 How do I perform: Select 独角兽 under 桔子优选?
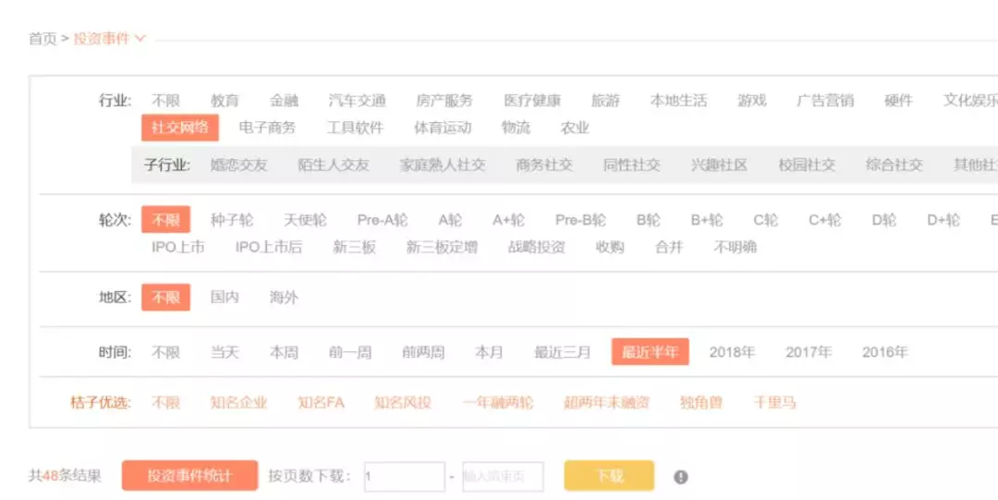pos(700,403)
